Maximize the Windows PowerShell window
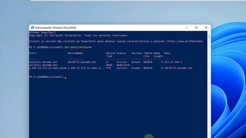 point(196,28)
